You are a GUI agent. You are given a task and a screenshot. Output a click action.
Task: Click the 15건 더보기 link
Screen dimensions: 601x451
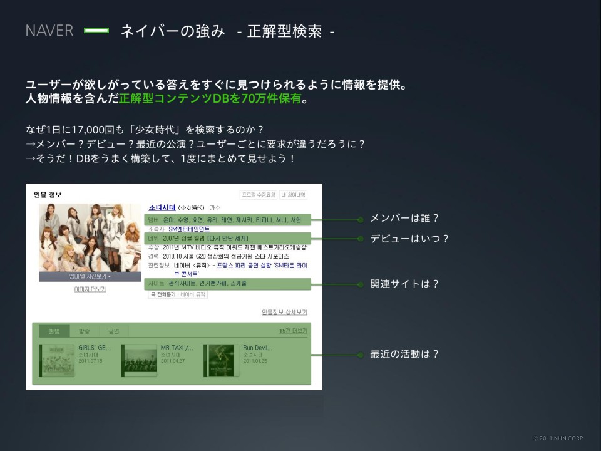pos(293,331)
